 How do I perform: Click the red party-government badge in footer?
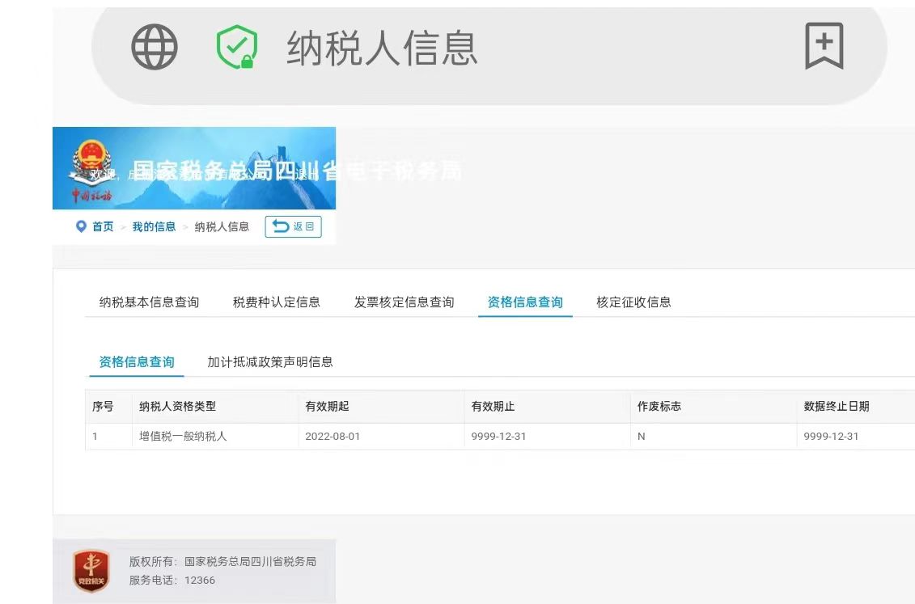pyautogui.click(x=91, y=570)
